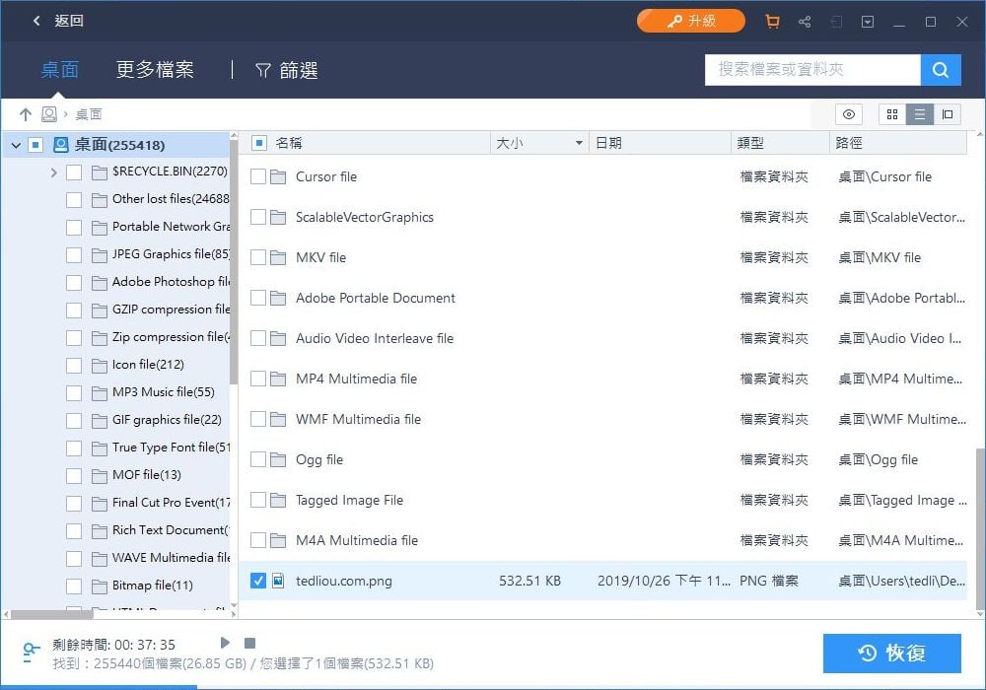Click the orange 升級 upgrade button
The height and width of the screenshot is (690, 986).
(x=690, y=21)
